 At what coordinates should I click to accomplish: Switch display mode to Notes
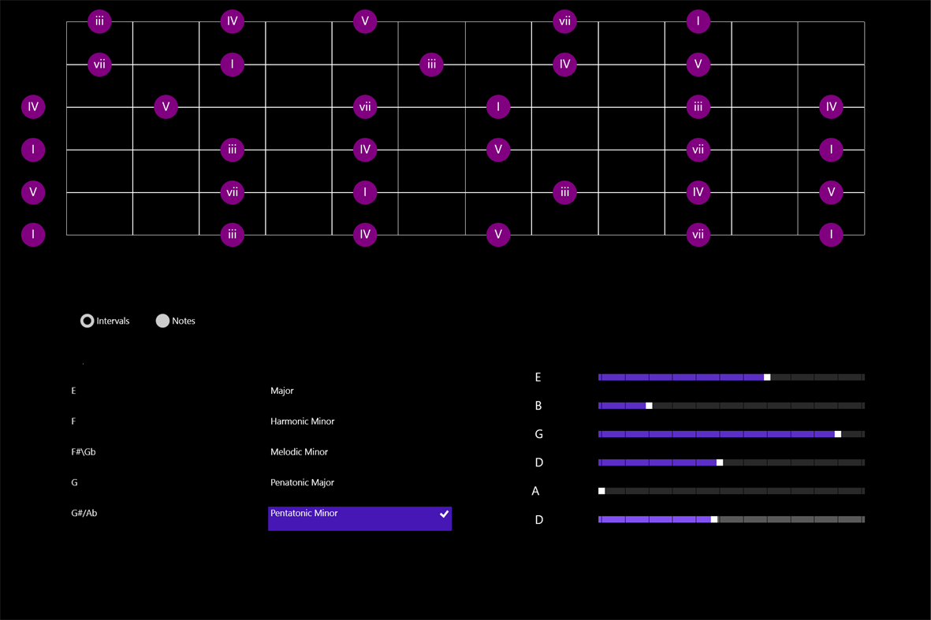click(162, 321)
